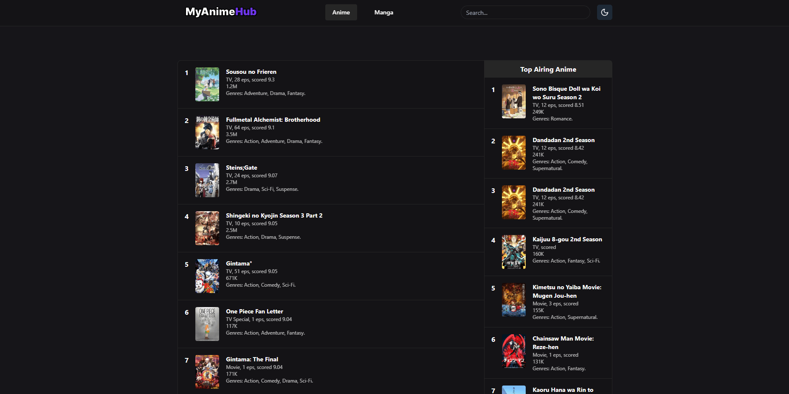This screenshot has width=789, height=394.
Task: Switch to the Manga tab
Action: pos(383,12)
